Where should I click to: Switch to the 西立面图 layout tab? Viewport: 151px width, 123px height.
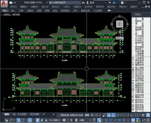click(35, 114)
